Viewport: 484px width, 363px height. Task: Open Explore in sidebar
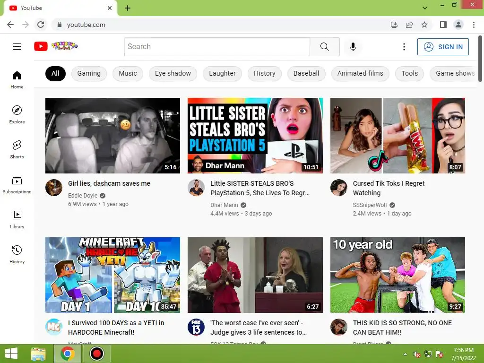pos(17,114)
